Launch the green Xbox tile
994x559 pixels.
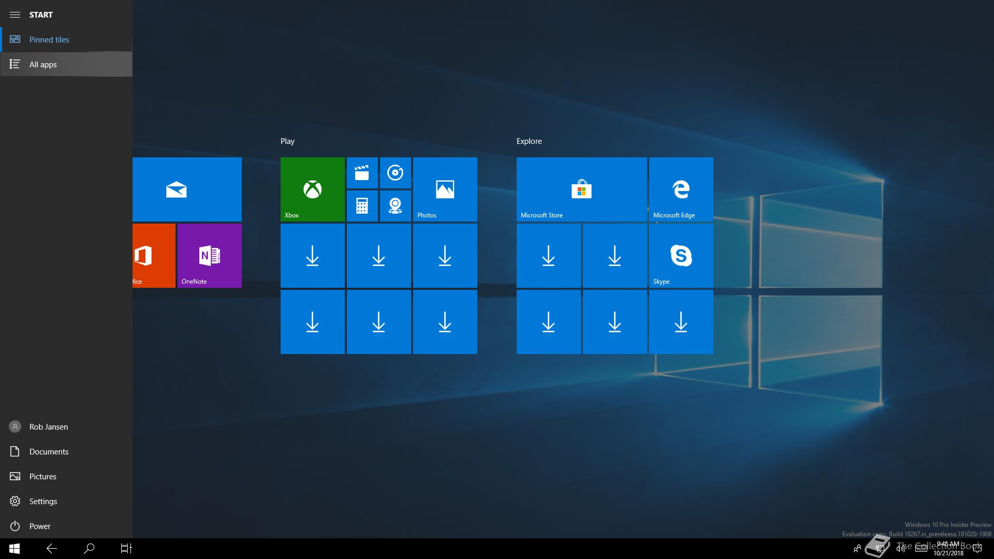pyautogui.click(x=313, y=189)
